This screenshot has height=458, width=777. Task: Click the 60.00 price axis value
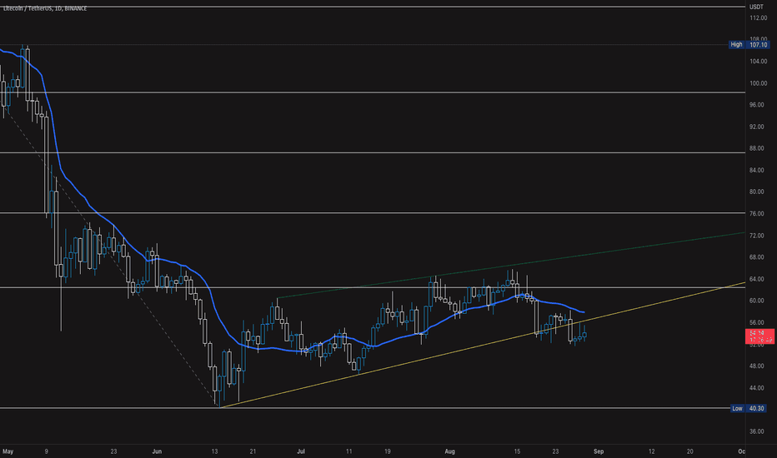pos(757,301)
